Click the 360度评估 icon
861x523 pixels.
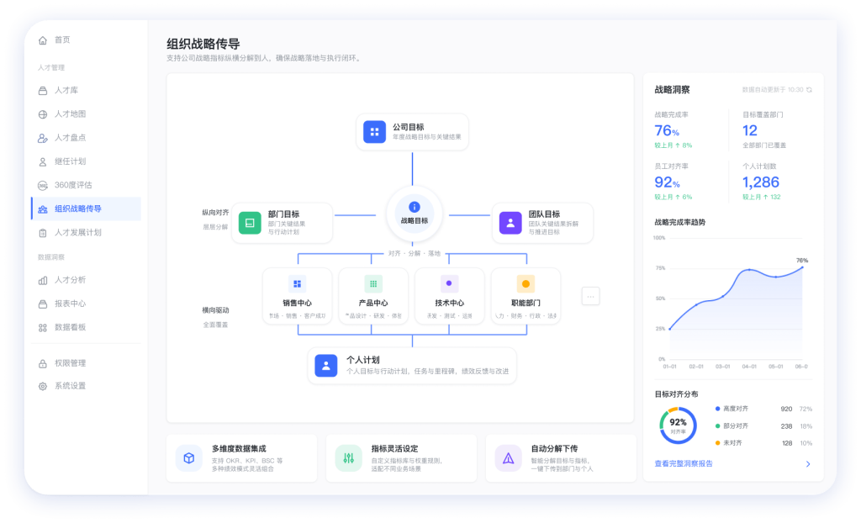point(43,185)
